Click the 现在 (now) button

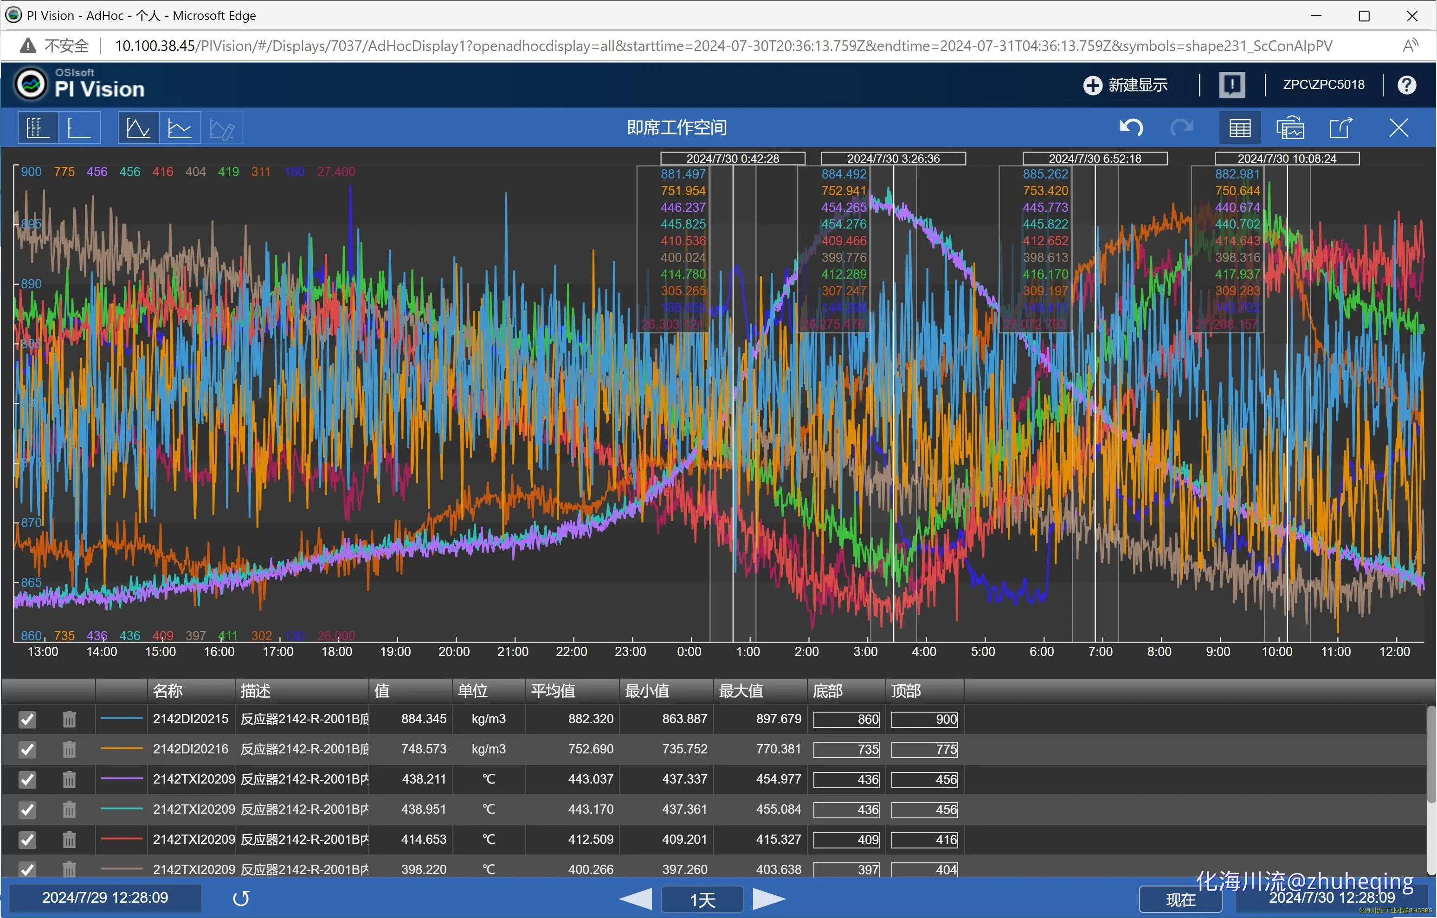pyautogui.click(x=1180, y=899)
